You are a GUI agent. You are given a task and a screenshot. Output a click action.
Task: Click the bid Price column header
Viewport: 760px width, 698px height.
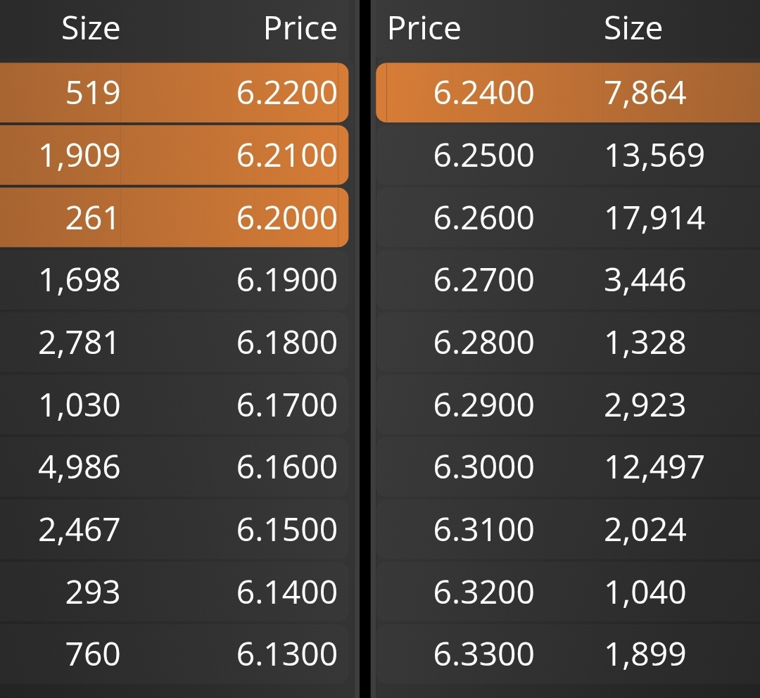coord(300,28)
